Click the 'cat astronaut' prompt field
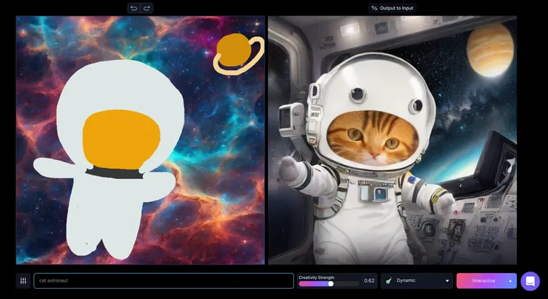The height and width of the screenshot is (299, 548). click(164, 280)
